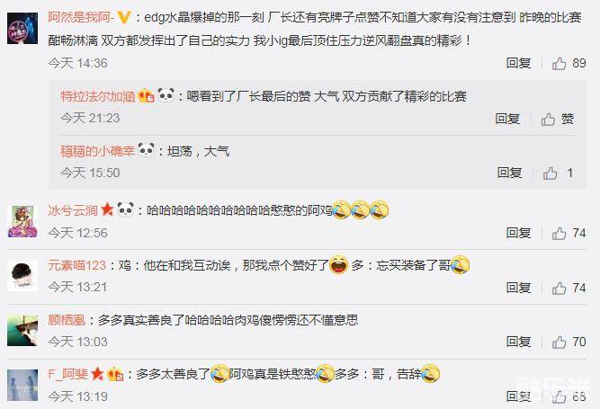Like F_阿斐's comment posted at 13:19
The image size is (600, 409).
[x=569, y=396]
